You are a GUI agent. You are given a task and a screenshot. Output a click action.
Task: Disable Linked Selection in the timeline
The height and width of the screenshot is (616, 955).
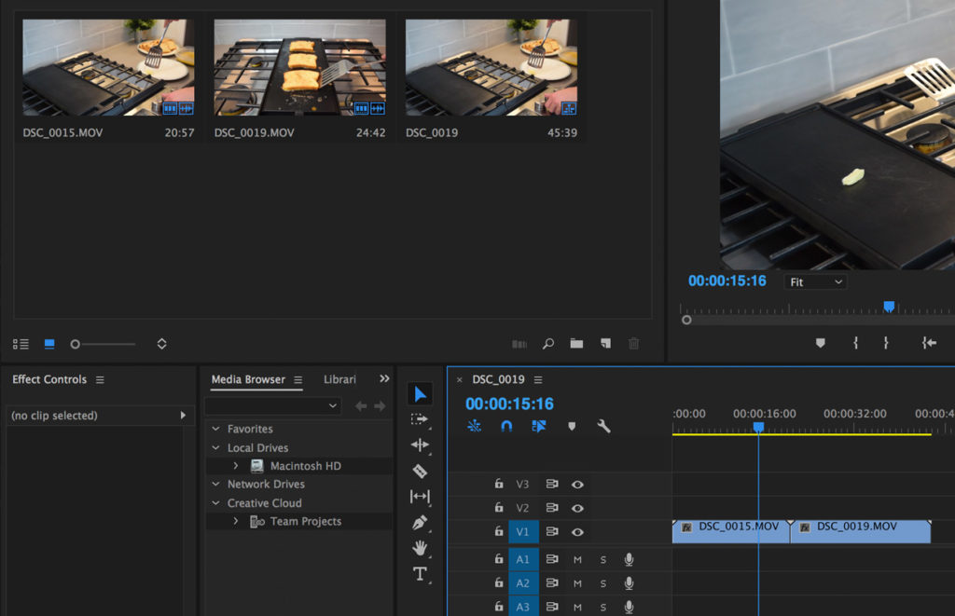537,426
